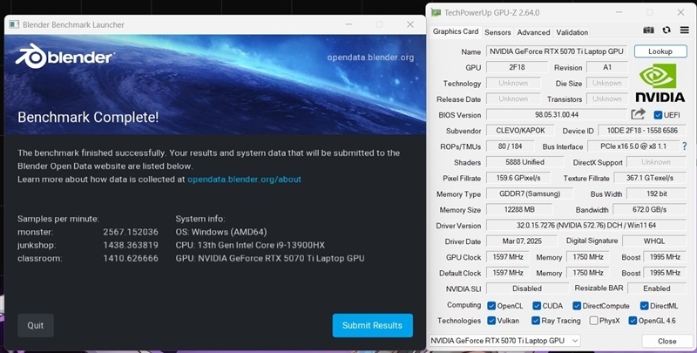Image resolution: width=697 pixels, height=353 pixels.
Task: Click the GPU-Z screenshot camera icon
Action: pos(648,31)
